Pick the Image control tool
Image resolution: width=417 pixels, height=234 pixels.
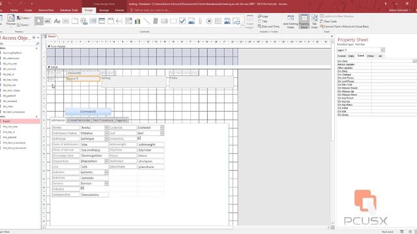[x=236, y=21]
